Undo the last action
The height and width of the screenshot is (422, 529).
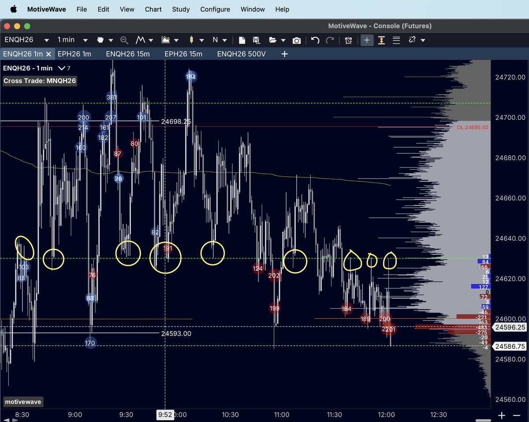tap(315, 40)
